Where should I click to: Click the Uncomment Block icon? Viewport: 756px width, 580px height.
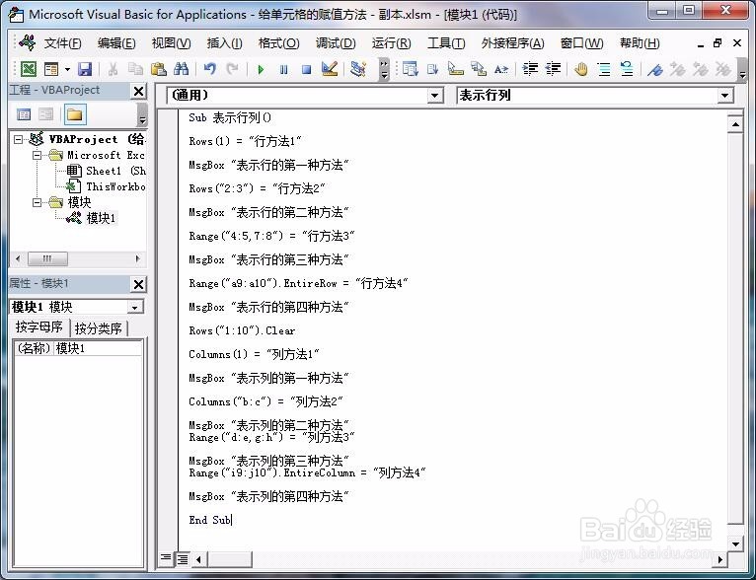click(x=627, y=69)
